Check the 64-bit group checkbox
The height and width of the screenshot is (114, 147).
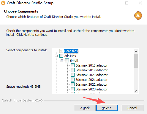pos(67,61)
